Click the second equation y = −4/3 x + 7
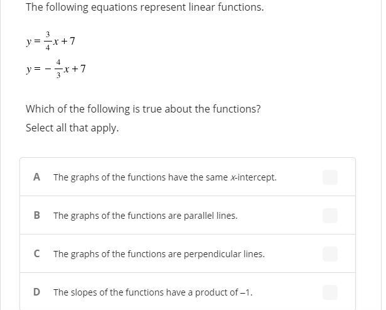Screen dimensions: 386x310 tap(56, 69)
